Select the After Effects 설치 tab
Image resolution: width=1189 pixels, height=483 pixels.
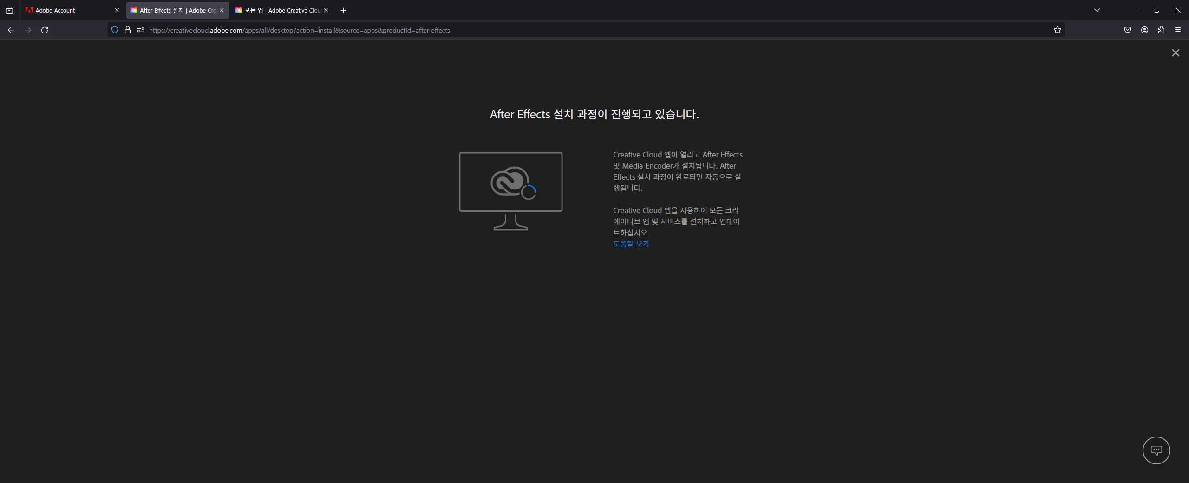pos(177,10)
